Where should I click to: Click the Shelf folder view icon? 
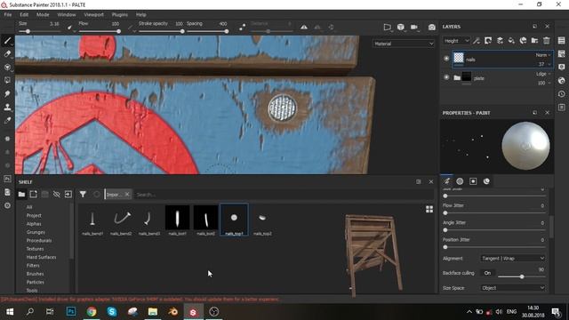pos(21,195)
